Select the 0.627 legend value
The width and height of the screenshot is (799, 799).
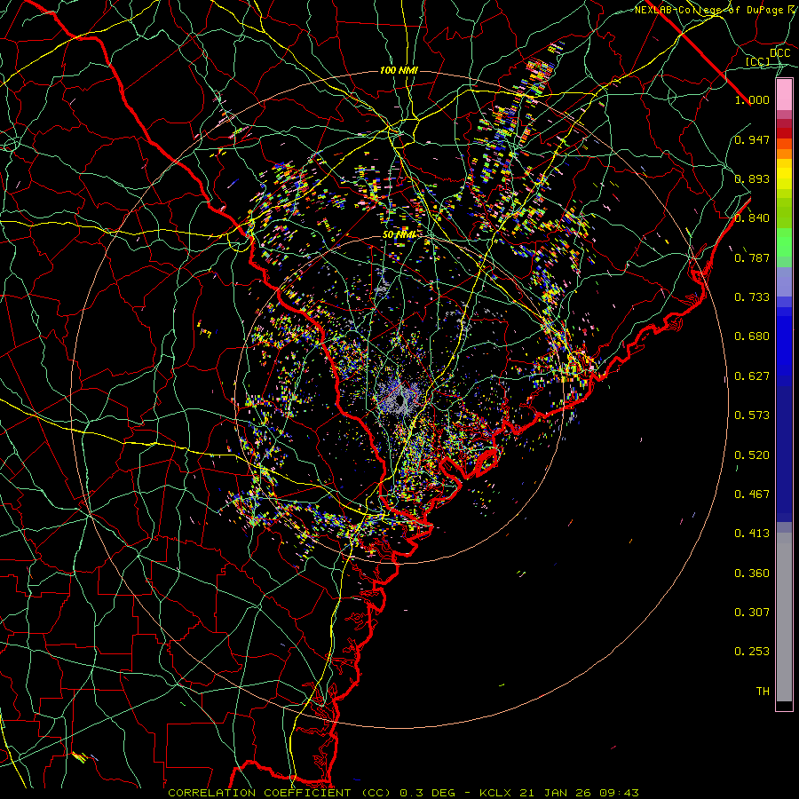[x=752, y=376]
